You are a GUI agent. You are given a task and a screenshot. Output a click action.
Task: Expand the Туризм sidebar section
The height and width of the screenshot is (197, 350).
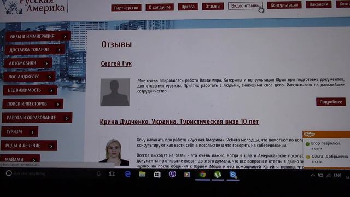[20, 131]
